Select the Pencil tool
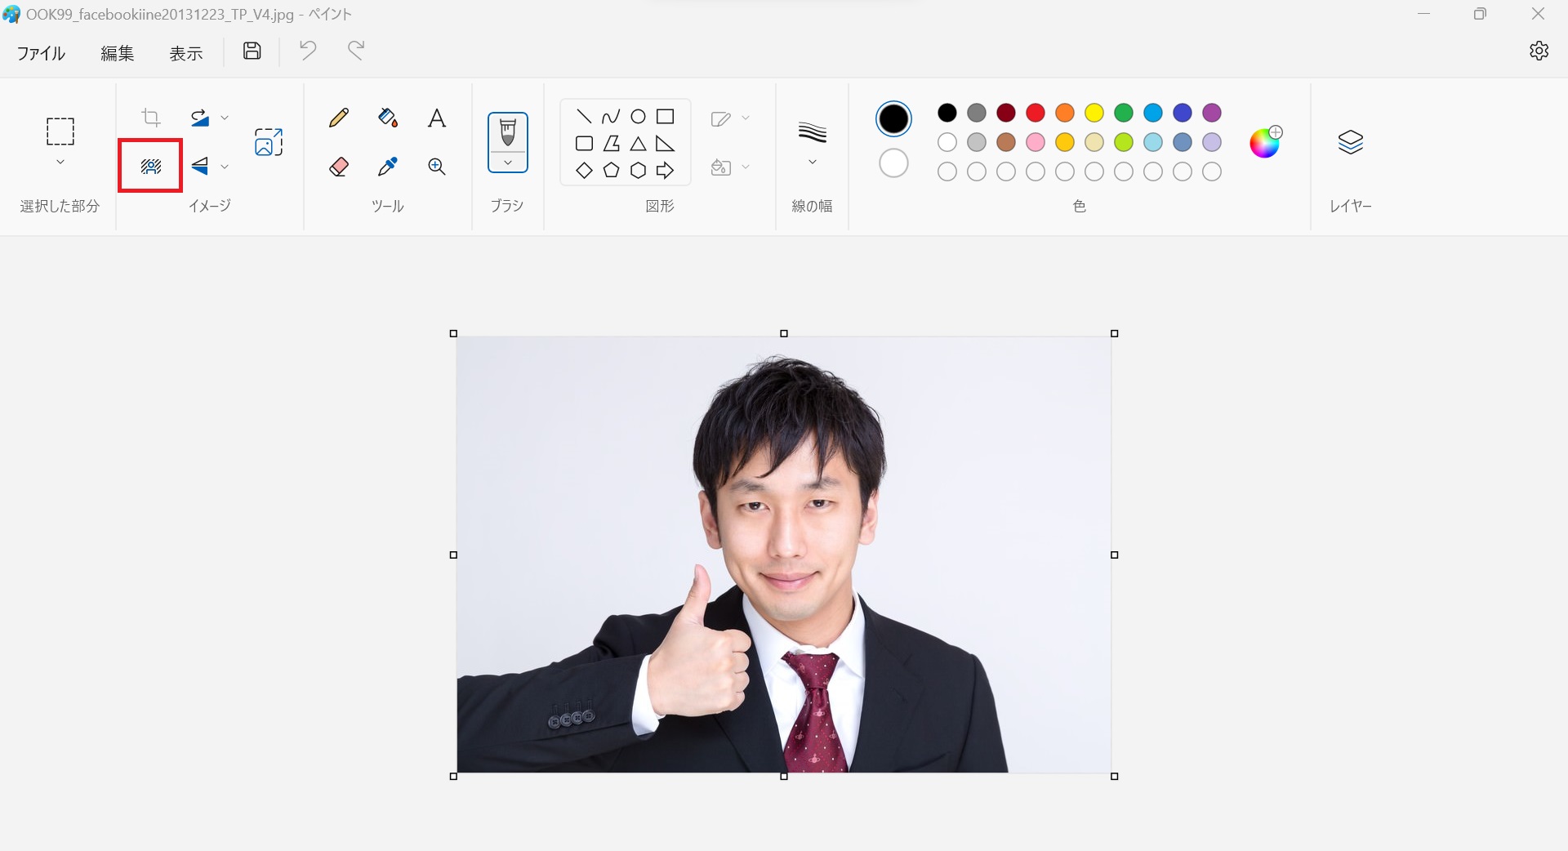 [x=338, y=118]
